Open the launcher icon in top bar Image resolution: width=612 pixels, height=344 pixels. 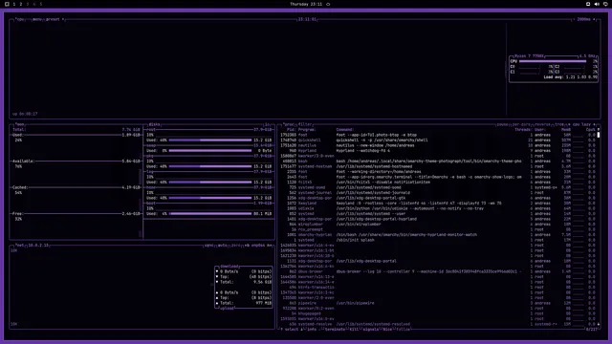pyautogui.click(x=7, y=4)
